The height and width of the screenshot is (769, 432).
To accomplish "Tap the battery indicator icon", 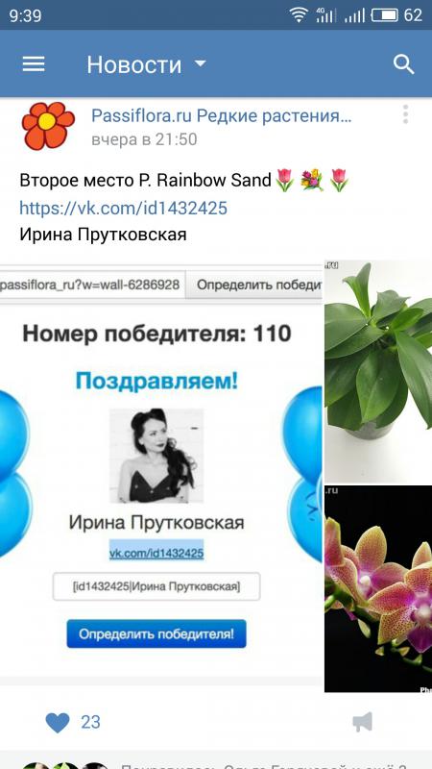I will pyautogui.click(x=385, y=15).
